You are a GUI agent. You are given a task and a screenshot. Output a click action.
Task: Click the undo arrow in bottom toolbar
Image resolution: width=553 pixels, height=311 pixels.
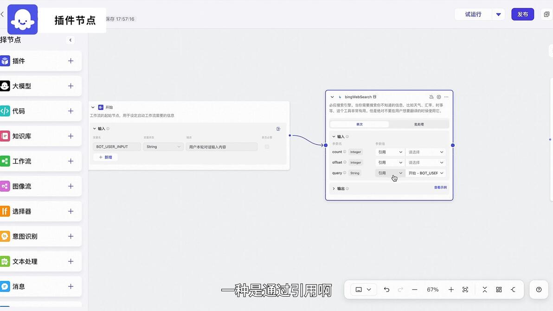coord(386,290)
